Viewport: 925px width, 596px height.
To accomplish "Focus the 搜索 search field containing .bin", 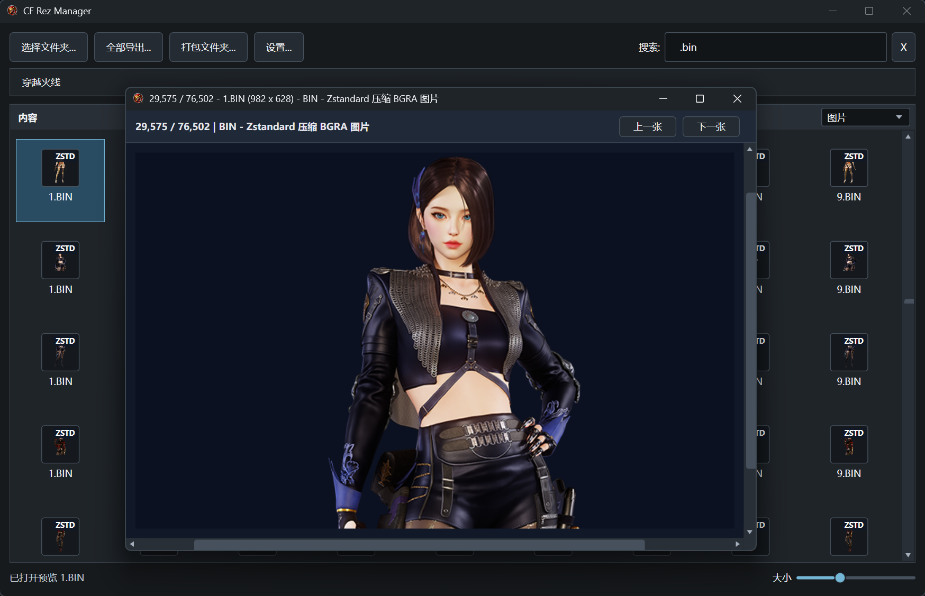I will coord(775,47).
